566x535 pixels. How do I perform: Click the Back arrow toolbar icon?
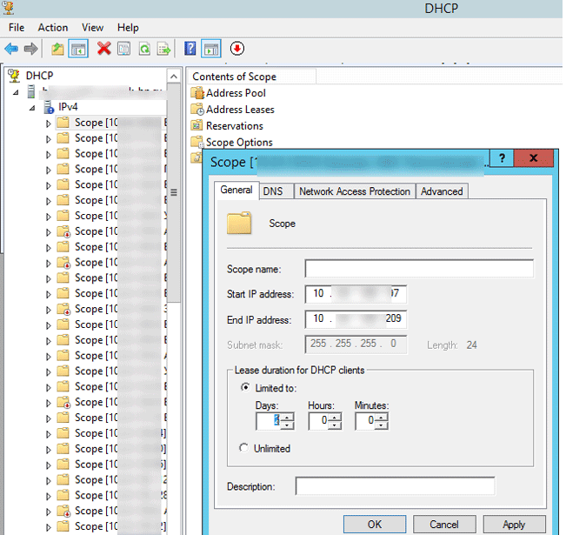point(11,49)
